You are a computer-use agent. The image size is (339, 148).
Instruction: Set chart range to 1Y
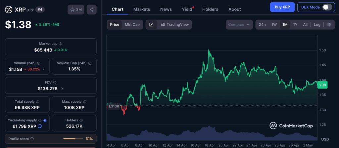coord(295,24)
